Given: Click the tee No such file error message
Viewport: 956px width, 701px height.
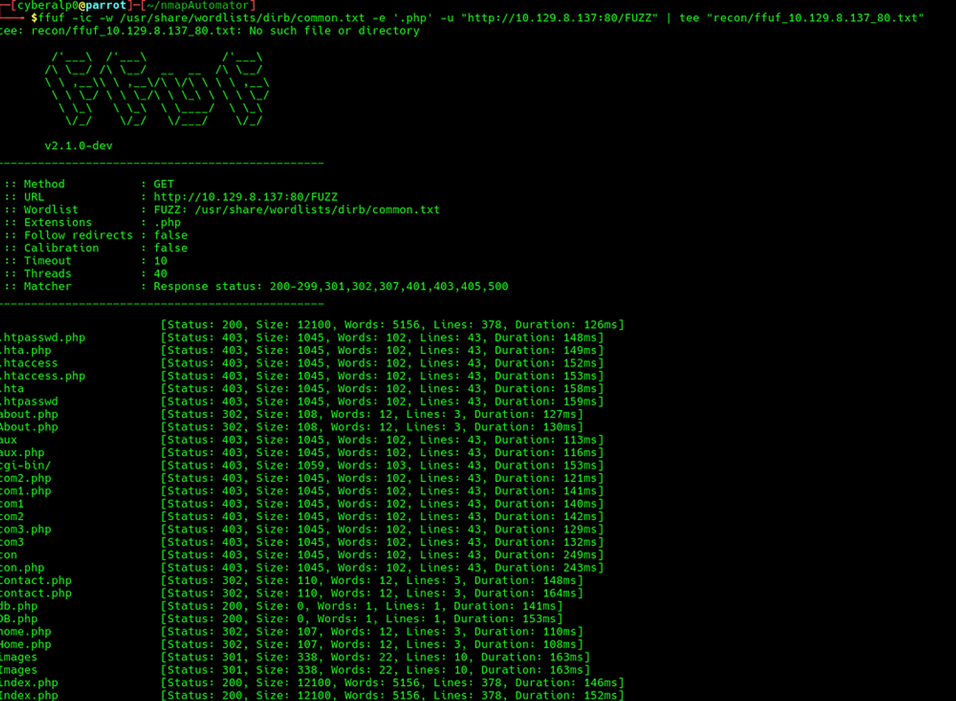Looking at the screenshot, I should pos(210,30).
